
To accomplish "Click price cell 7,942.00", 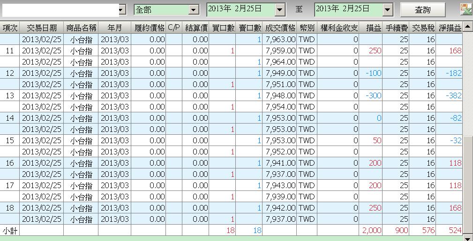I will point(280,208).
